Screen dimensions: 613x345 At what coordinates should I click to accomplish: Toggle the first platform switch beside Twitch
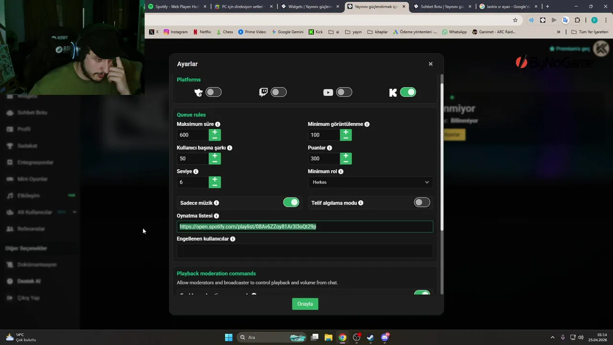coord(214,92)
